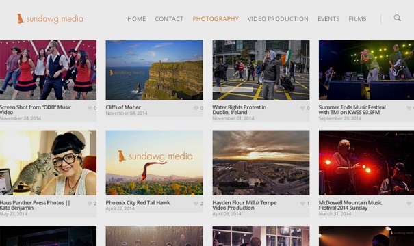Screen dimensions: 414x246
Task: Navigate to the EVENTS page
Action: (x=328, y=19)
